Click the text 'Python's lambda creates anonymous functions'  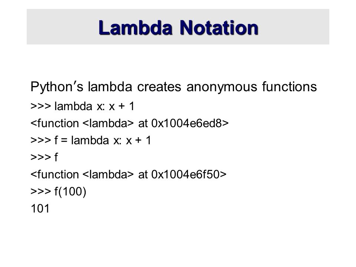174,87
